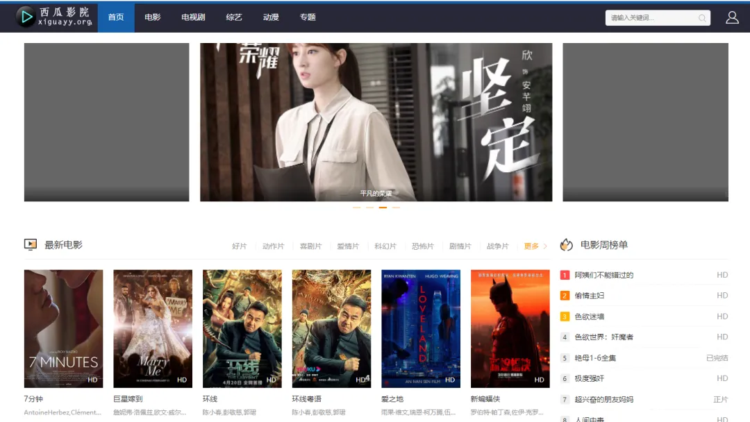Switch to the 综艺 tab
Screen dimensions: 750x422
tap(234, 17)
